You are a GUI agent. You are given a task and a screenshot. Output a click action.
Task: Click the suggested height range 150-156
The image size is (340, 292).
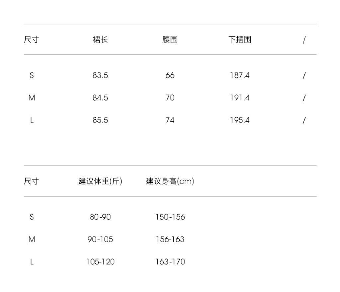(170, 217)
